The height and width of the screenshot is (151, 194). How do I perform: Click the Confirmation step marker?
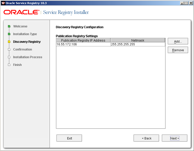click(9, 49)
